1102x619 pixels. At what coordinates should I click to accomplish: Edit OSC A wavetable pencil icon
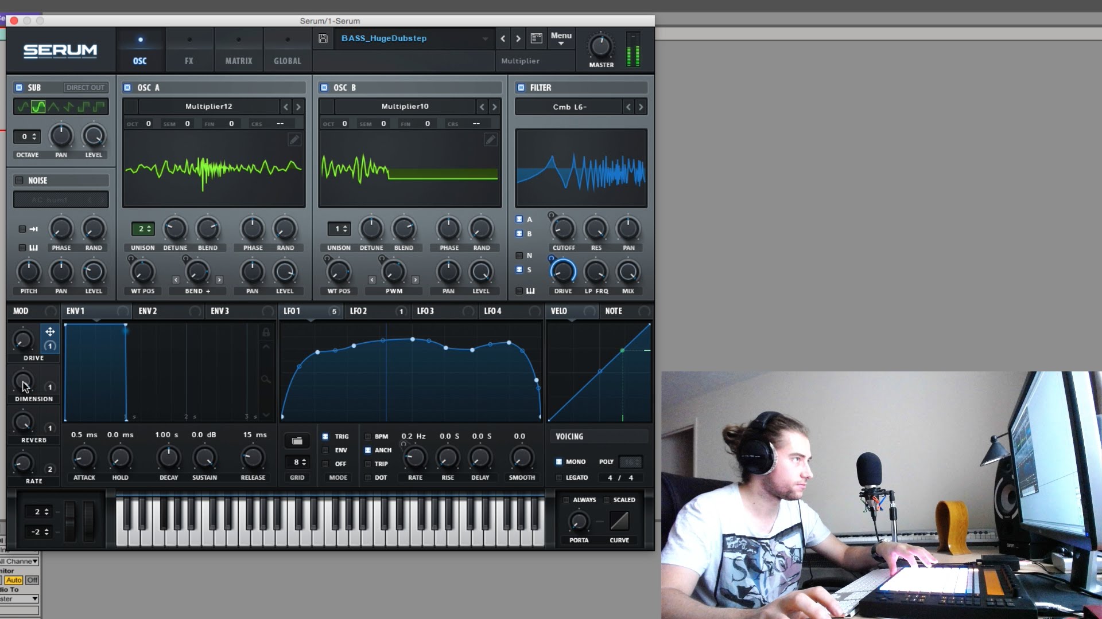coord(294,140)
